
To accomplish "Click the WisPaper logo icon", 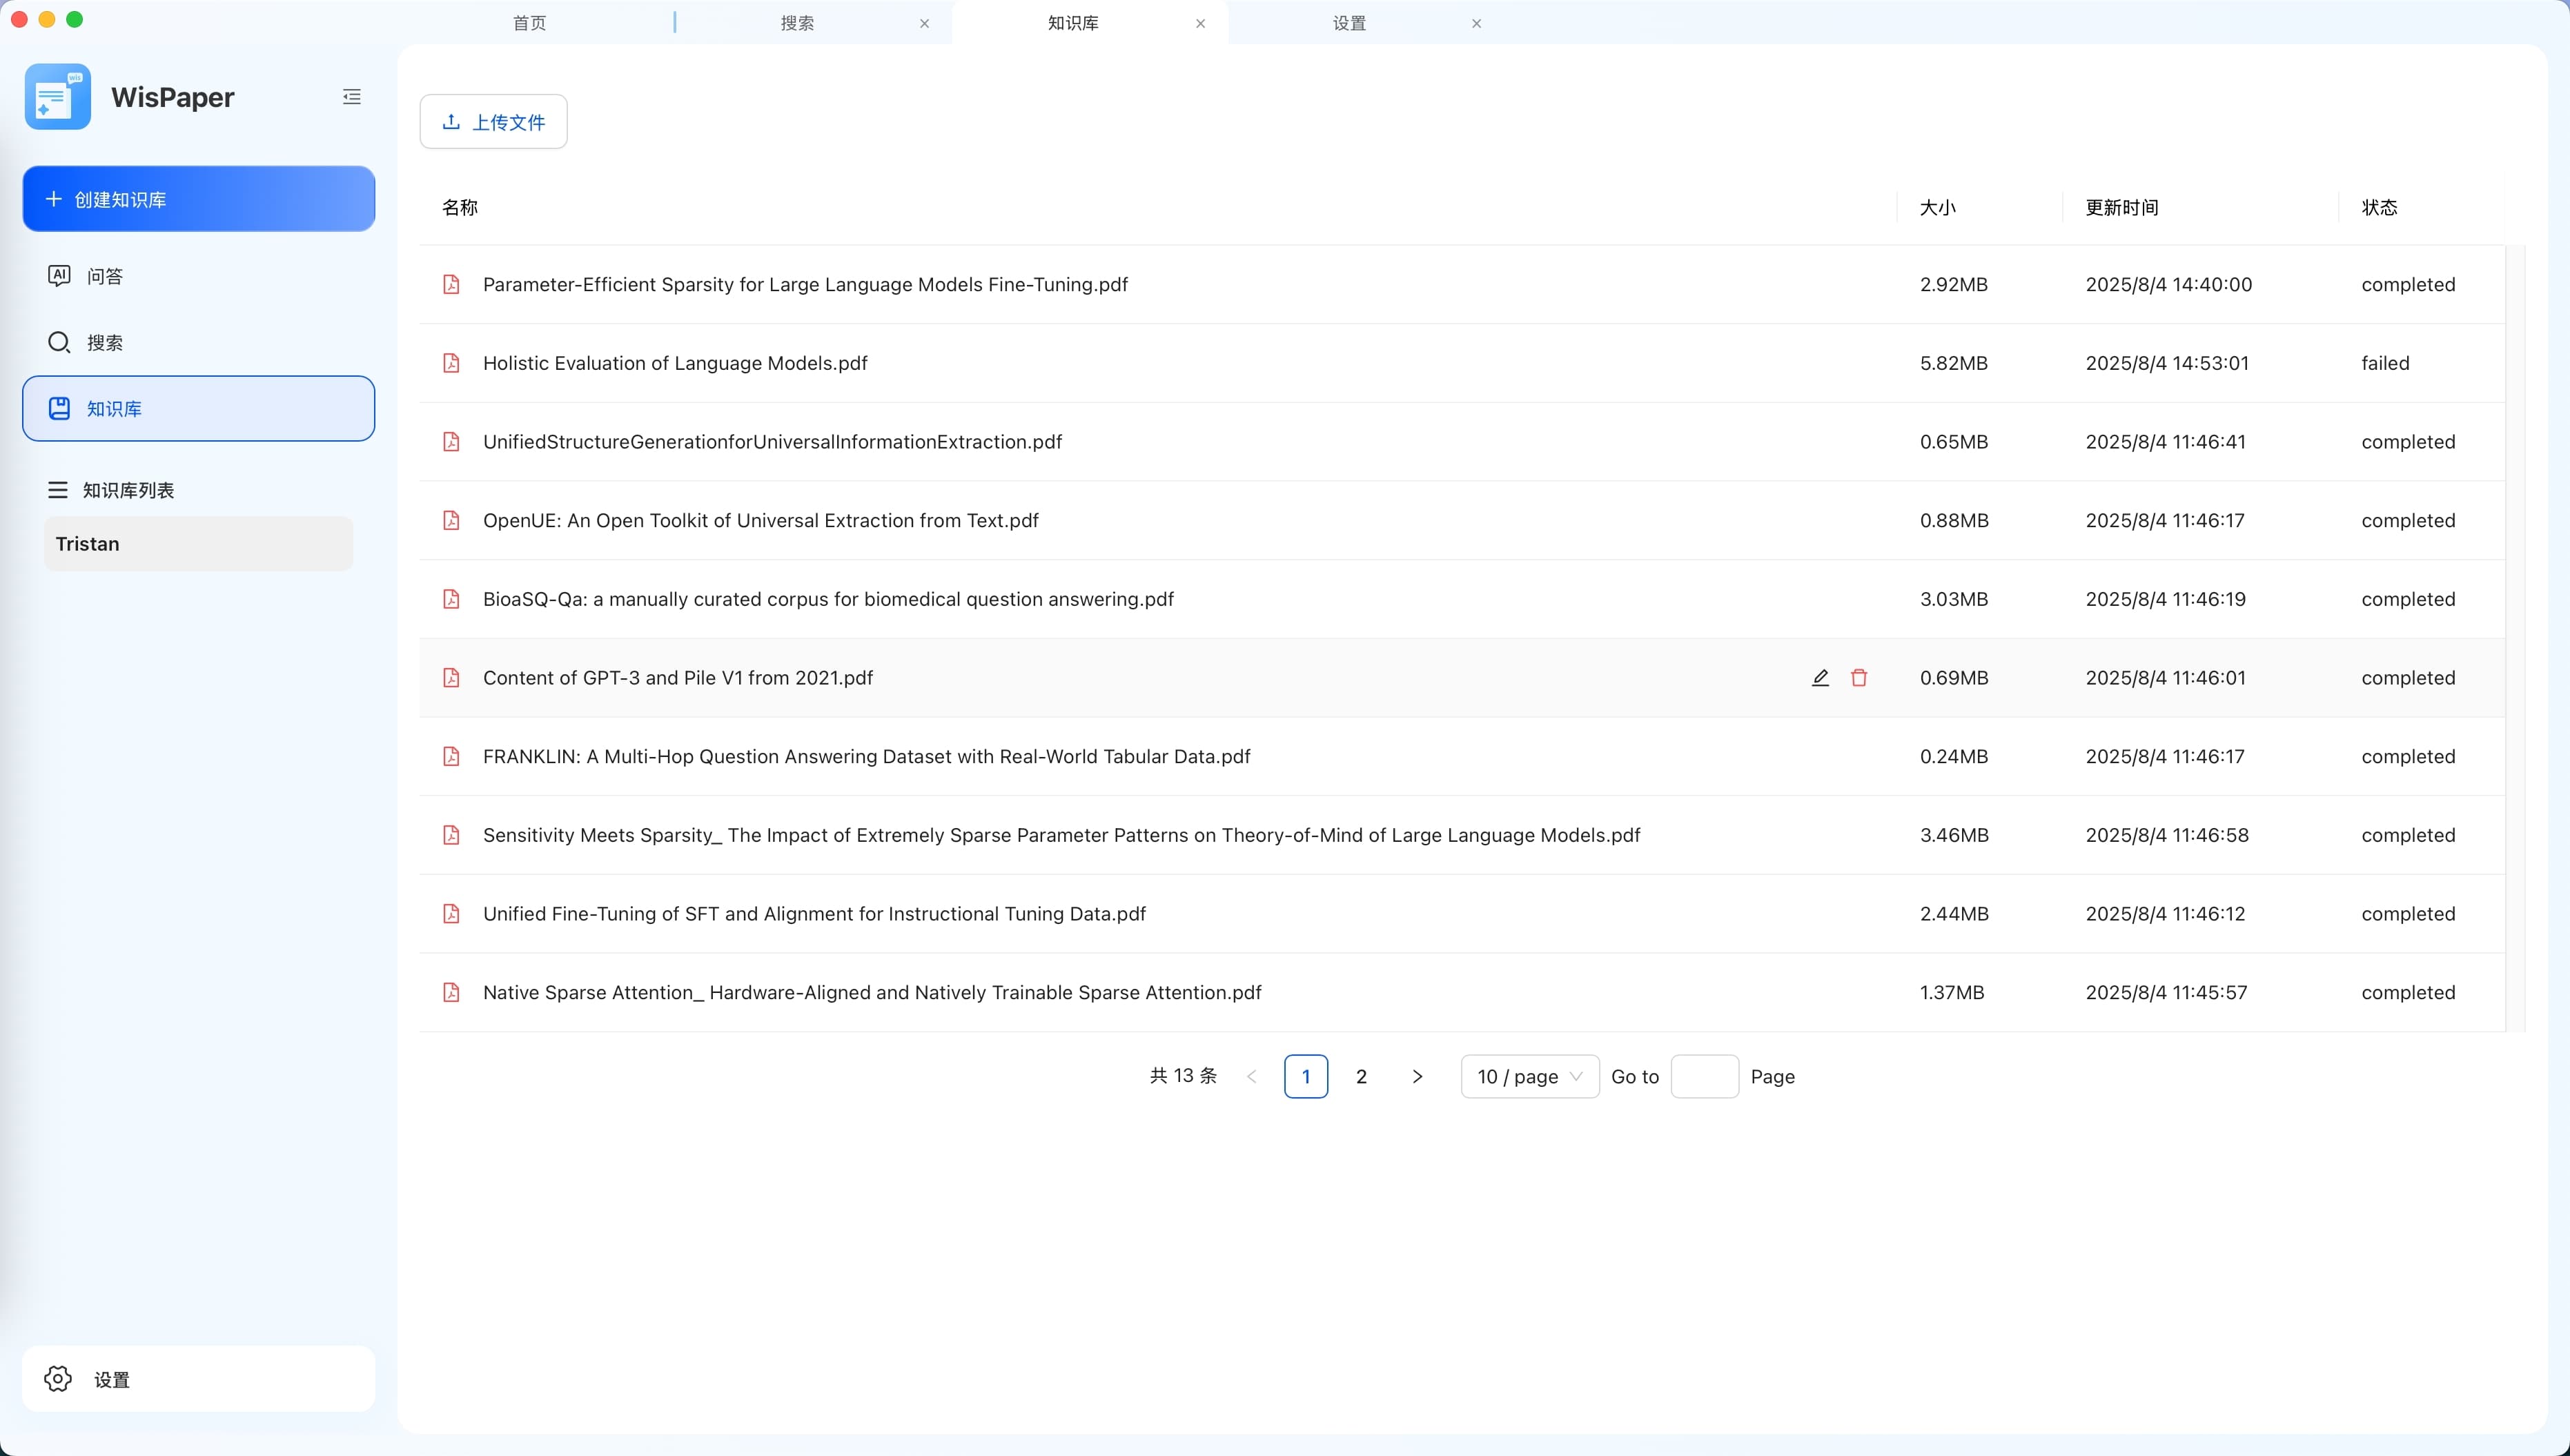I will click(x=58, y=97).
